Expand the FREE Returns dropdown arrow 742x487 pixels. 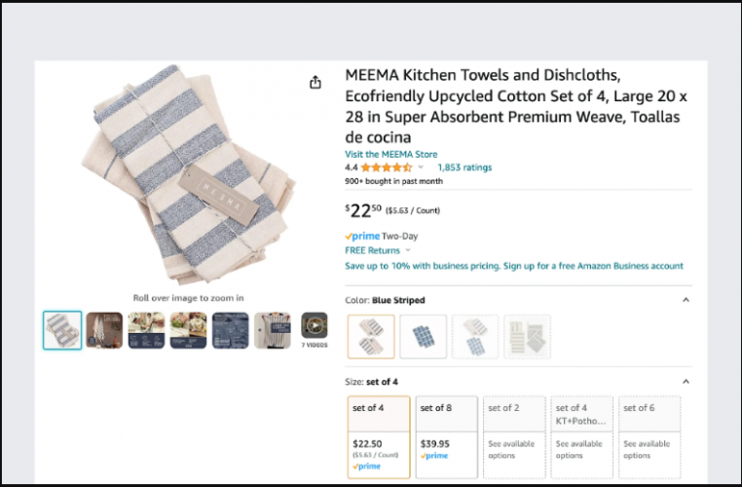407,250
